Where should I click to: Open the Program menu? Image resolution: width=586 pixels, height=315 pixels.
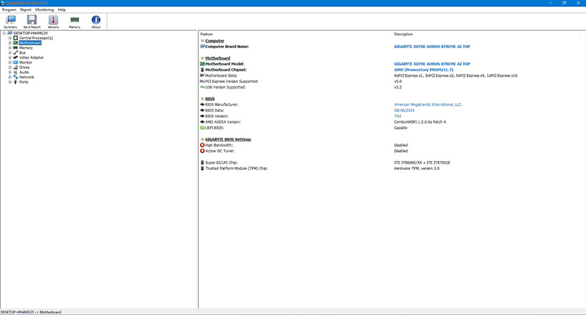tap(9, 10)
